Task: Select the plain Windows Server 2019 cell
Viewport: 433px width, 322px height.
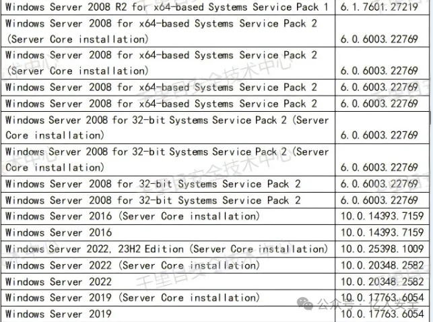Action: click(x=168, y=314)
